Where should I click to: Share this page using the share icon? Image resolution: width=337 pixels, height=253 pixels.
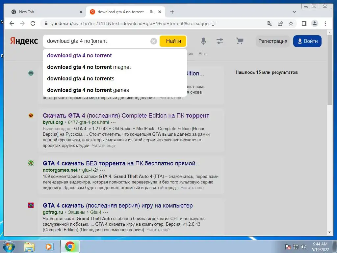[x=280, y=23]
